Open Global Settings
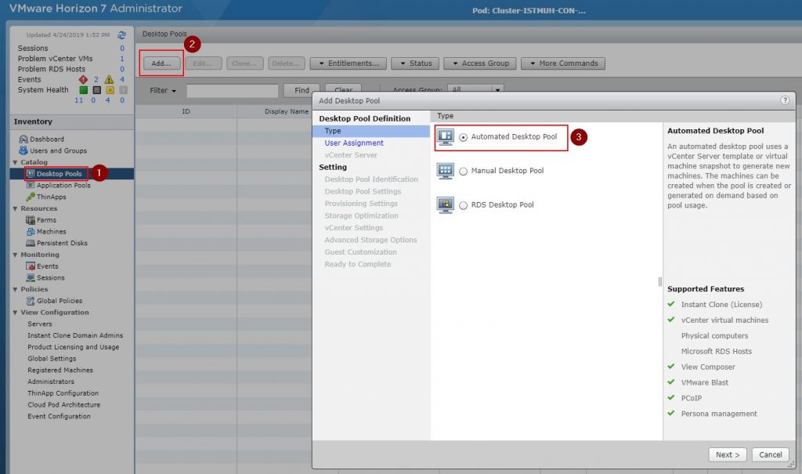The image size is (802, 474). pyautogui.click(x=52, y=359)
